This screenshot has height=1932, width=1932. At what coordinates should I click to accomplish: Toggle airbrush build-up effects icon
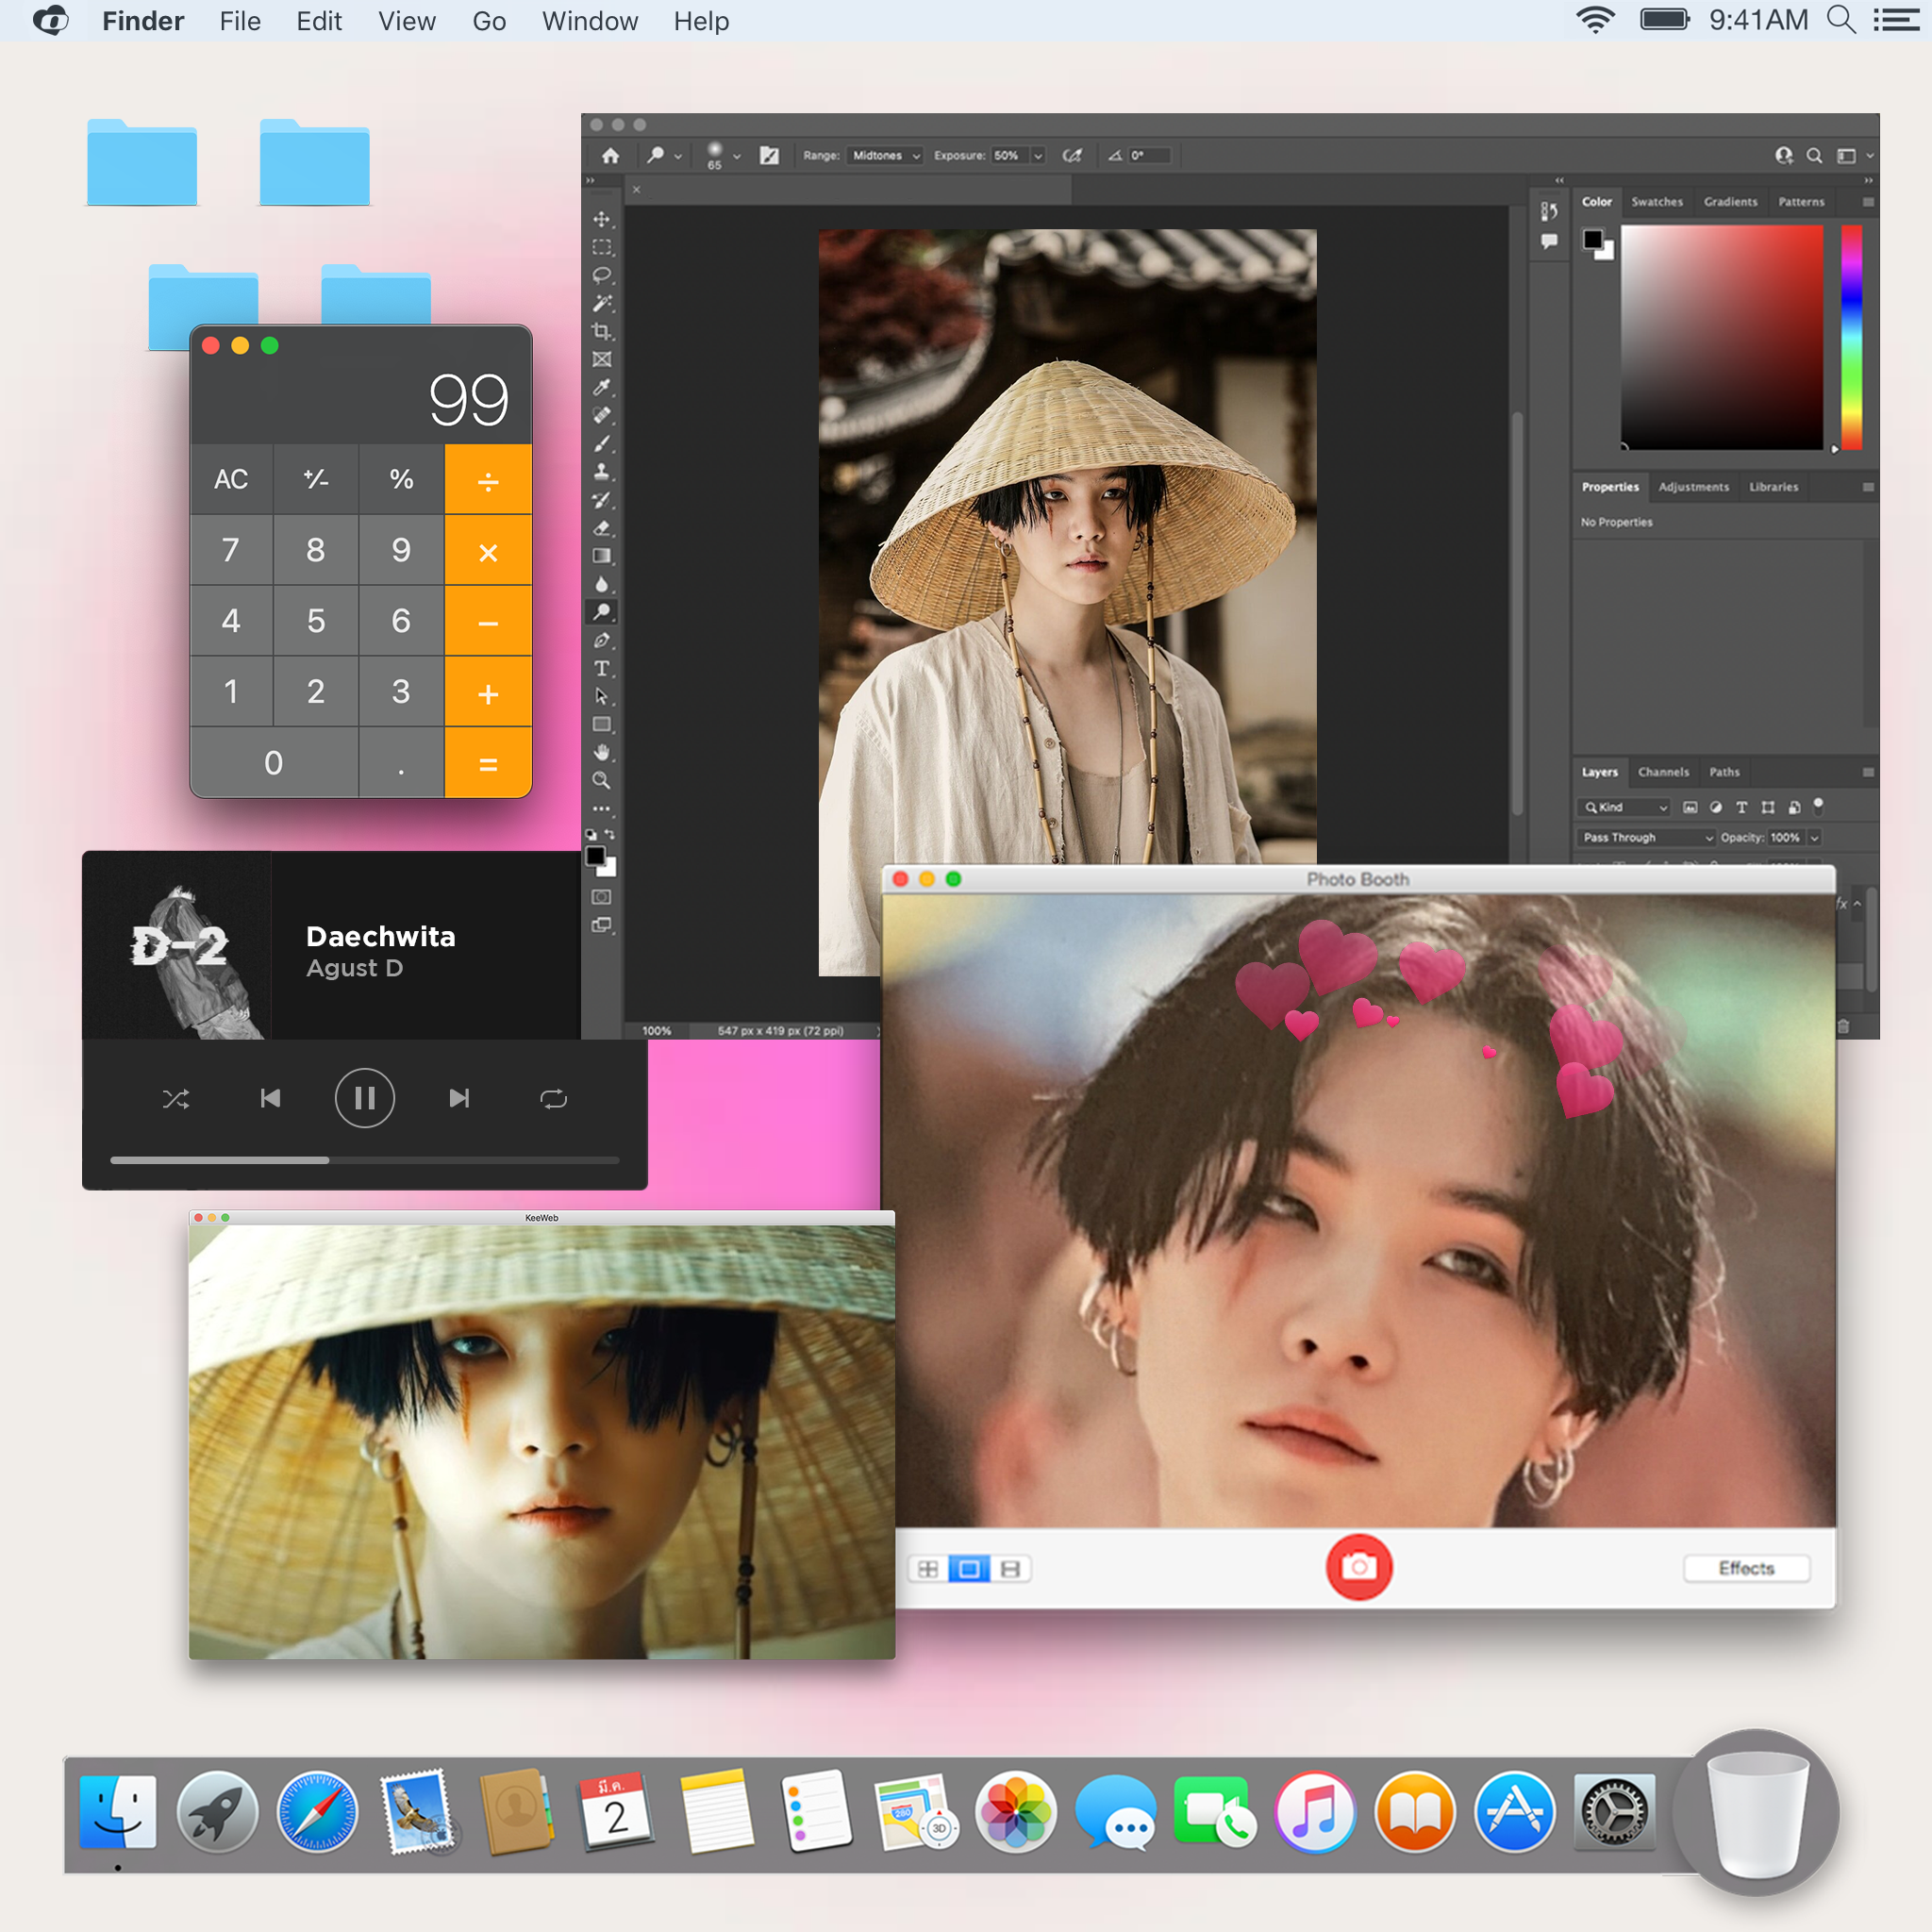1072,156
